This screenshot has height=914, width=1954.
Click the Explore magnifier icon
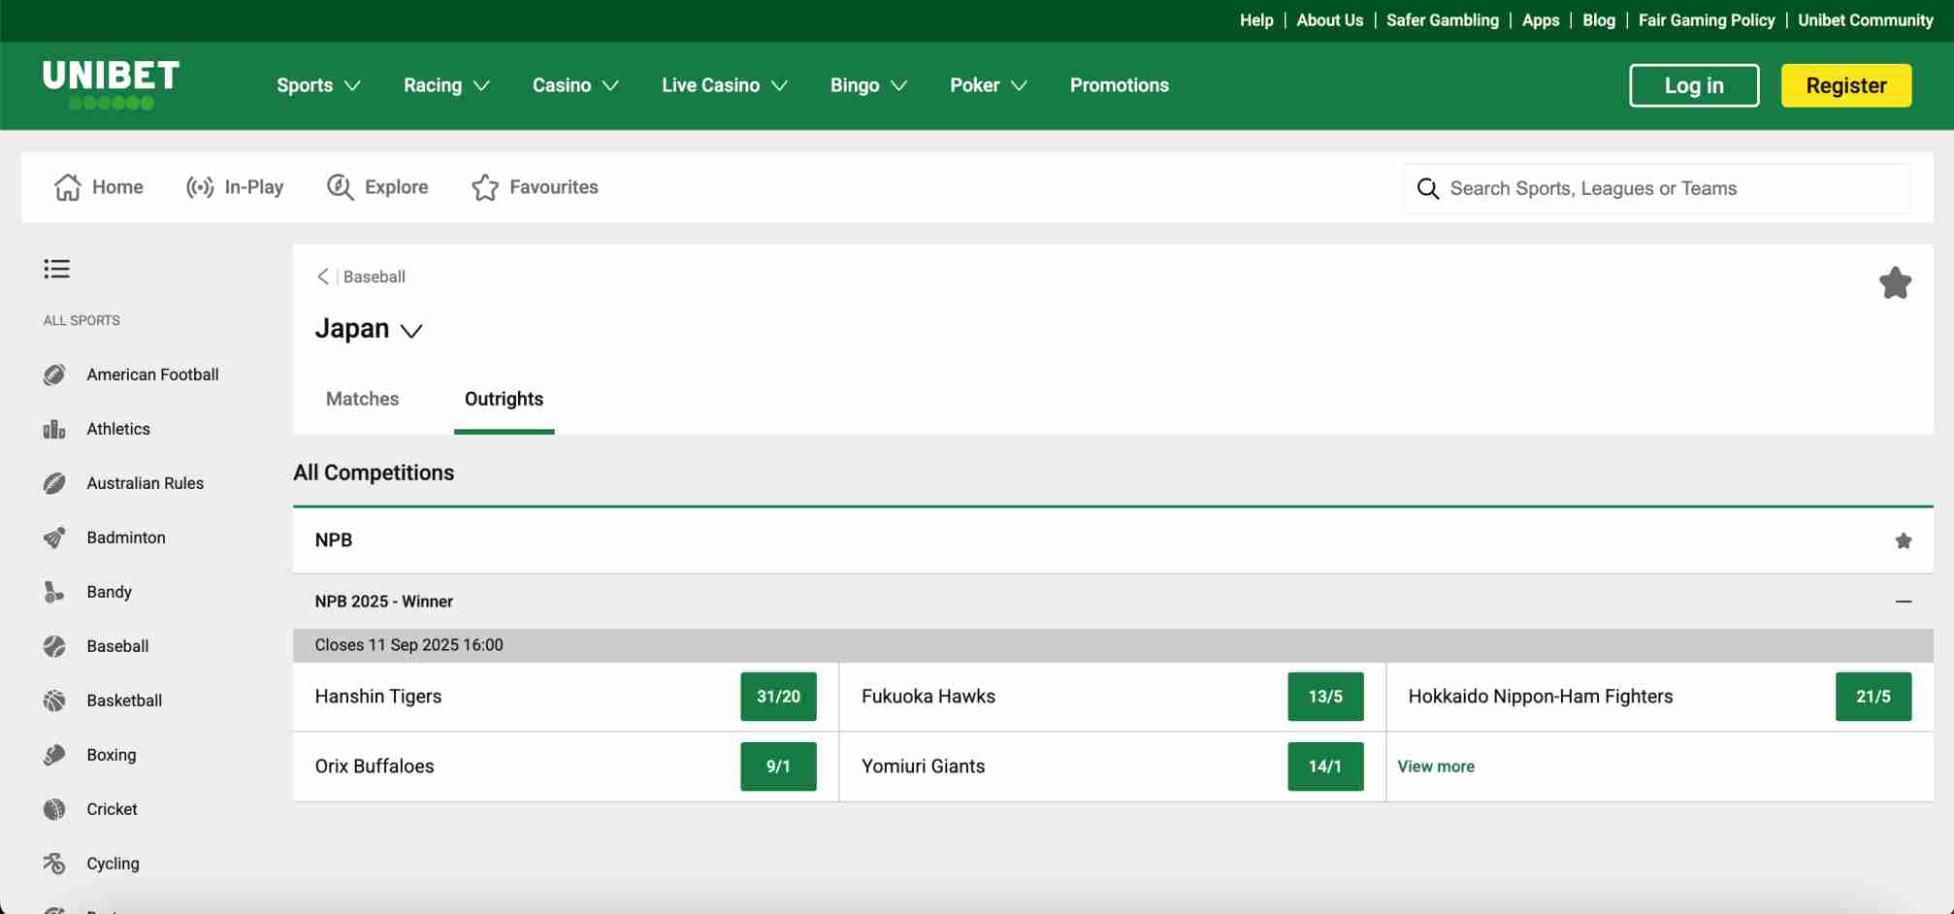point(340,187)
